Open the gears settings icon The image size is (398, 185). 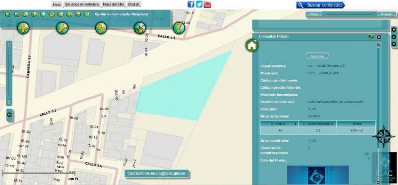point(101,28)
